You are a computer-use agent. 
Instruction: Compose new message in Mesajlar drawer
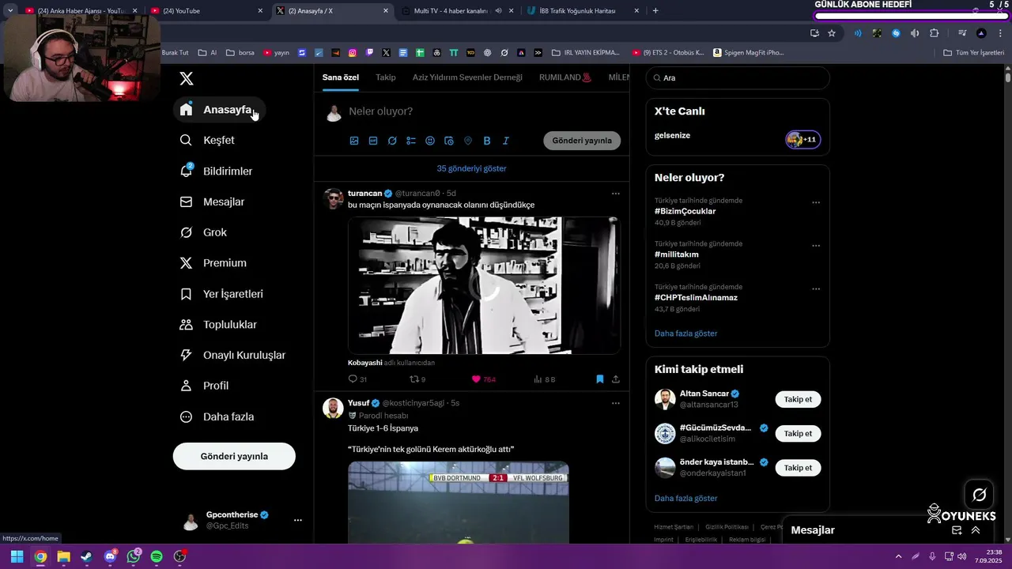[957, 530]
